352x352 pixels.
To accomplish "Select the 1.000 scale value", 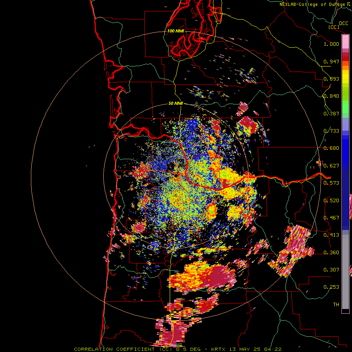I will (x=331, y=44).
